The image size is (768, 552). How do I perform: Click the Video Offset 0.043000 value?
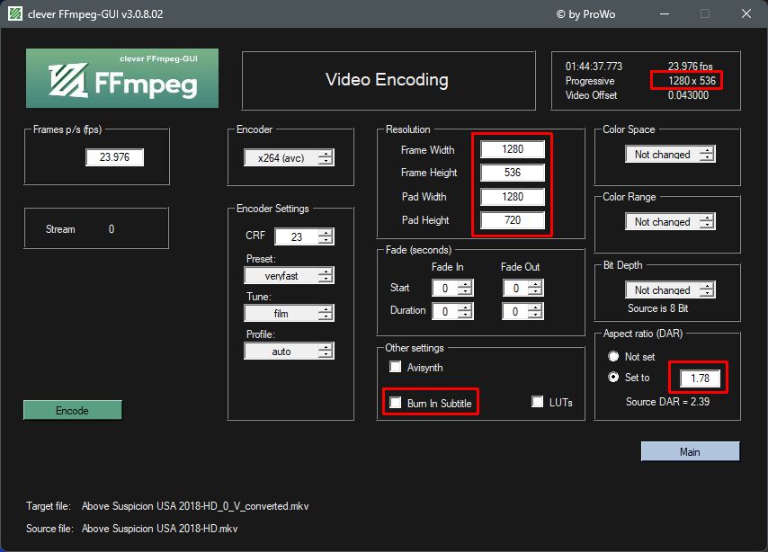pos(688,95)
